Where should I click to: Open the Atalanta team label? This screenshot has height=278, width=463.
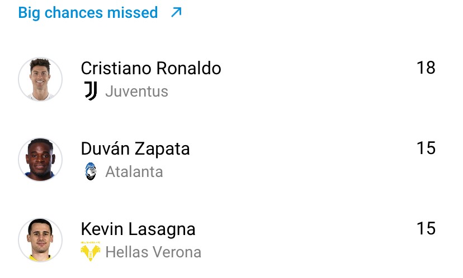[x=134, y=171]
